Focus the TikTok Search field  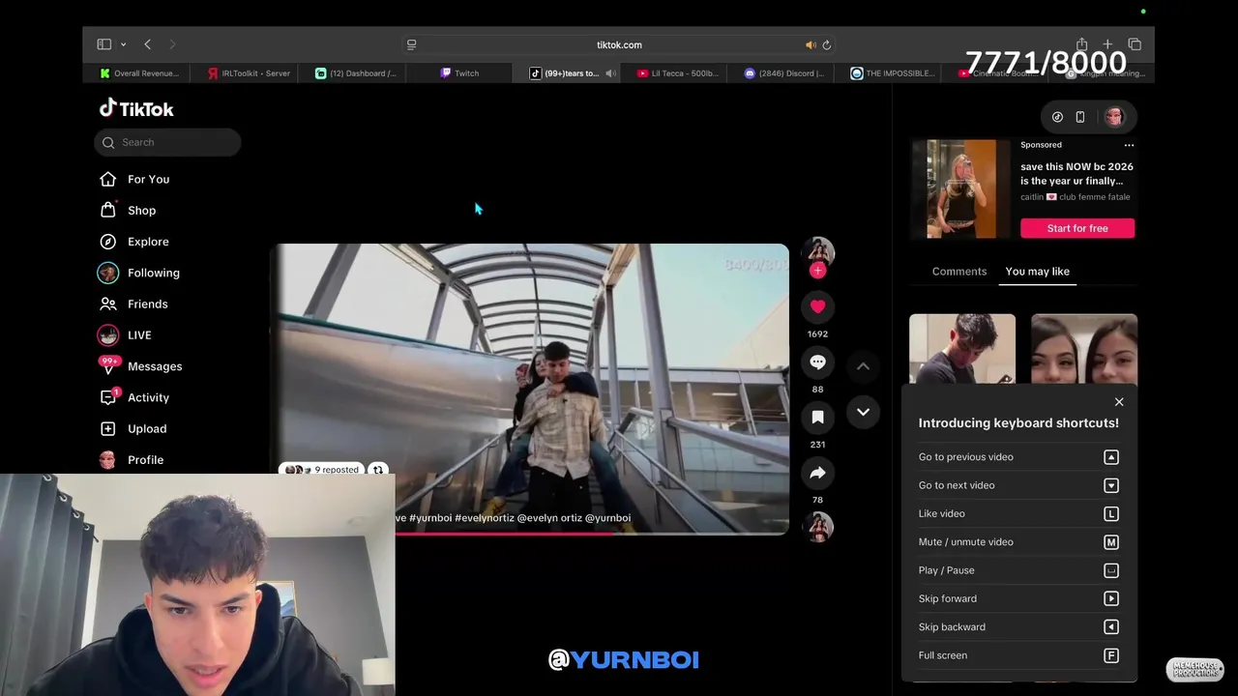[x=167, y=142]
